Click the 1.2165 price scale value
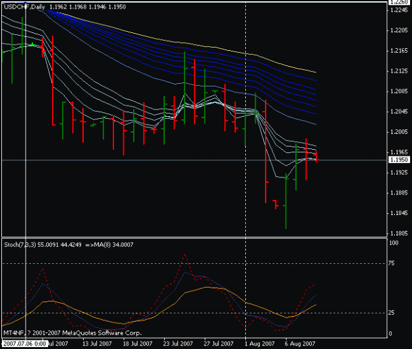The width and height of the screenshot is (412, 349). pos(399,51)
